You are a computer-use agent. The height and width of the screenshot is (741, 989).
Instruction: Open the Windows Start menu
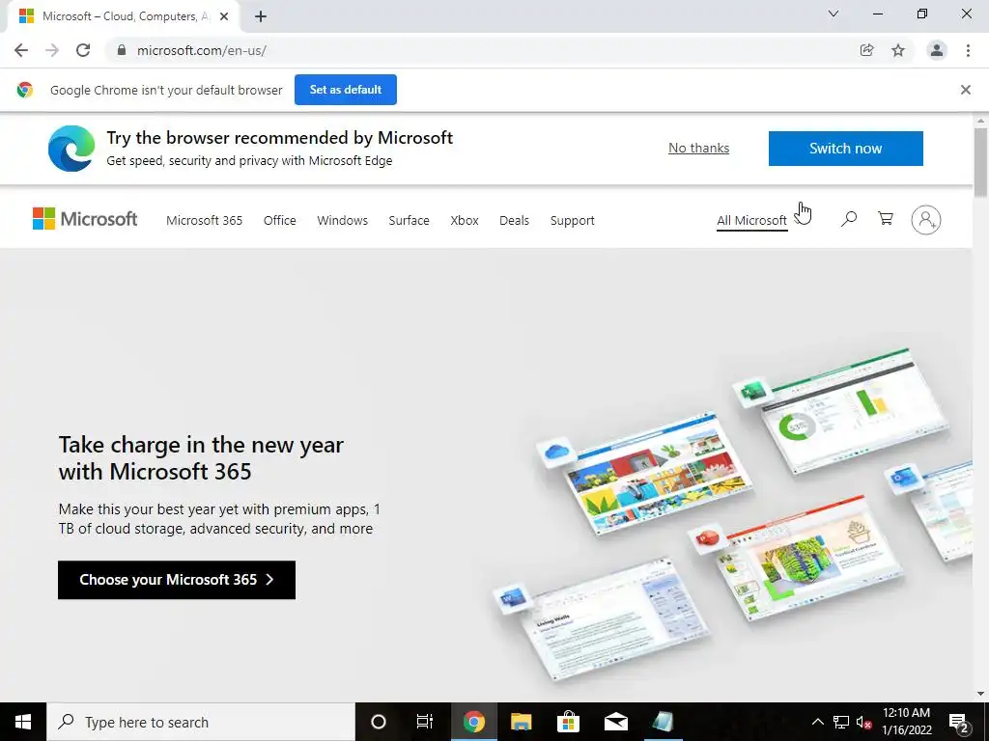pos(23,722)
